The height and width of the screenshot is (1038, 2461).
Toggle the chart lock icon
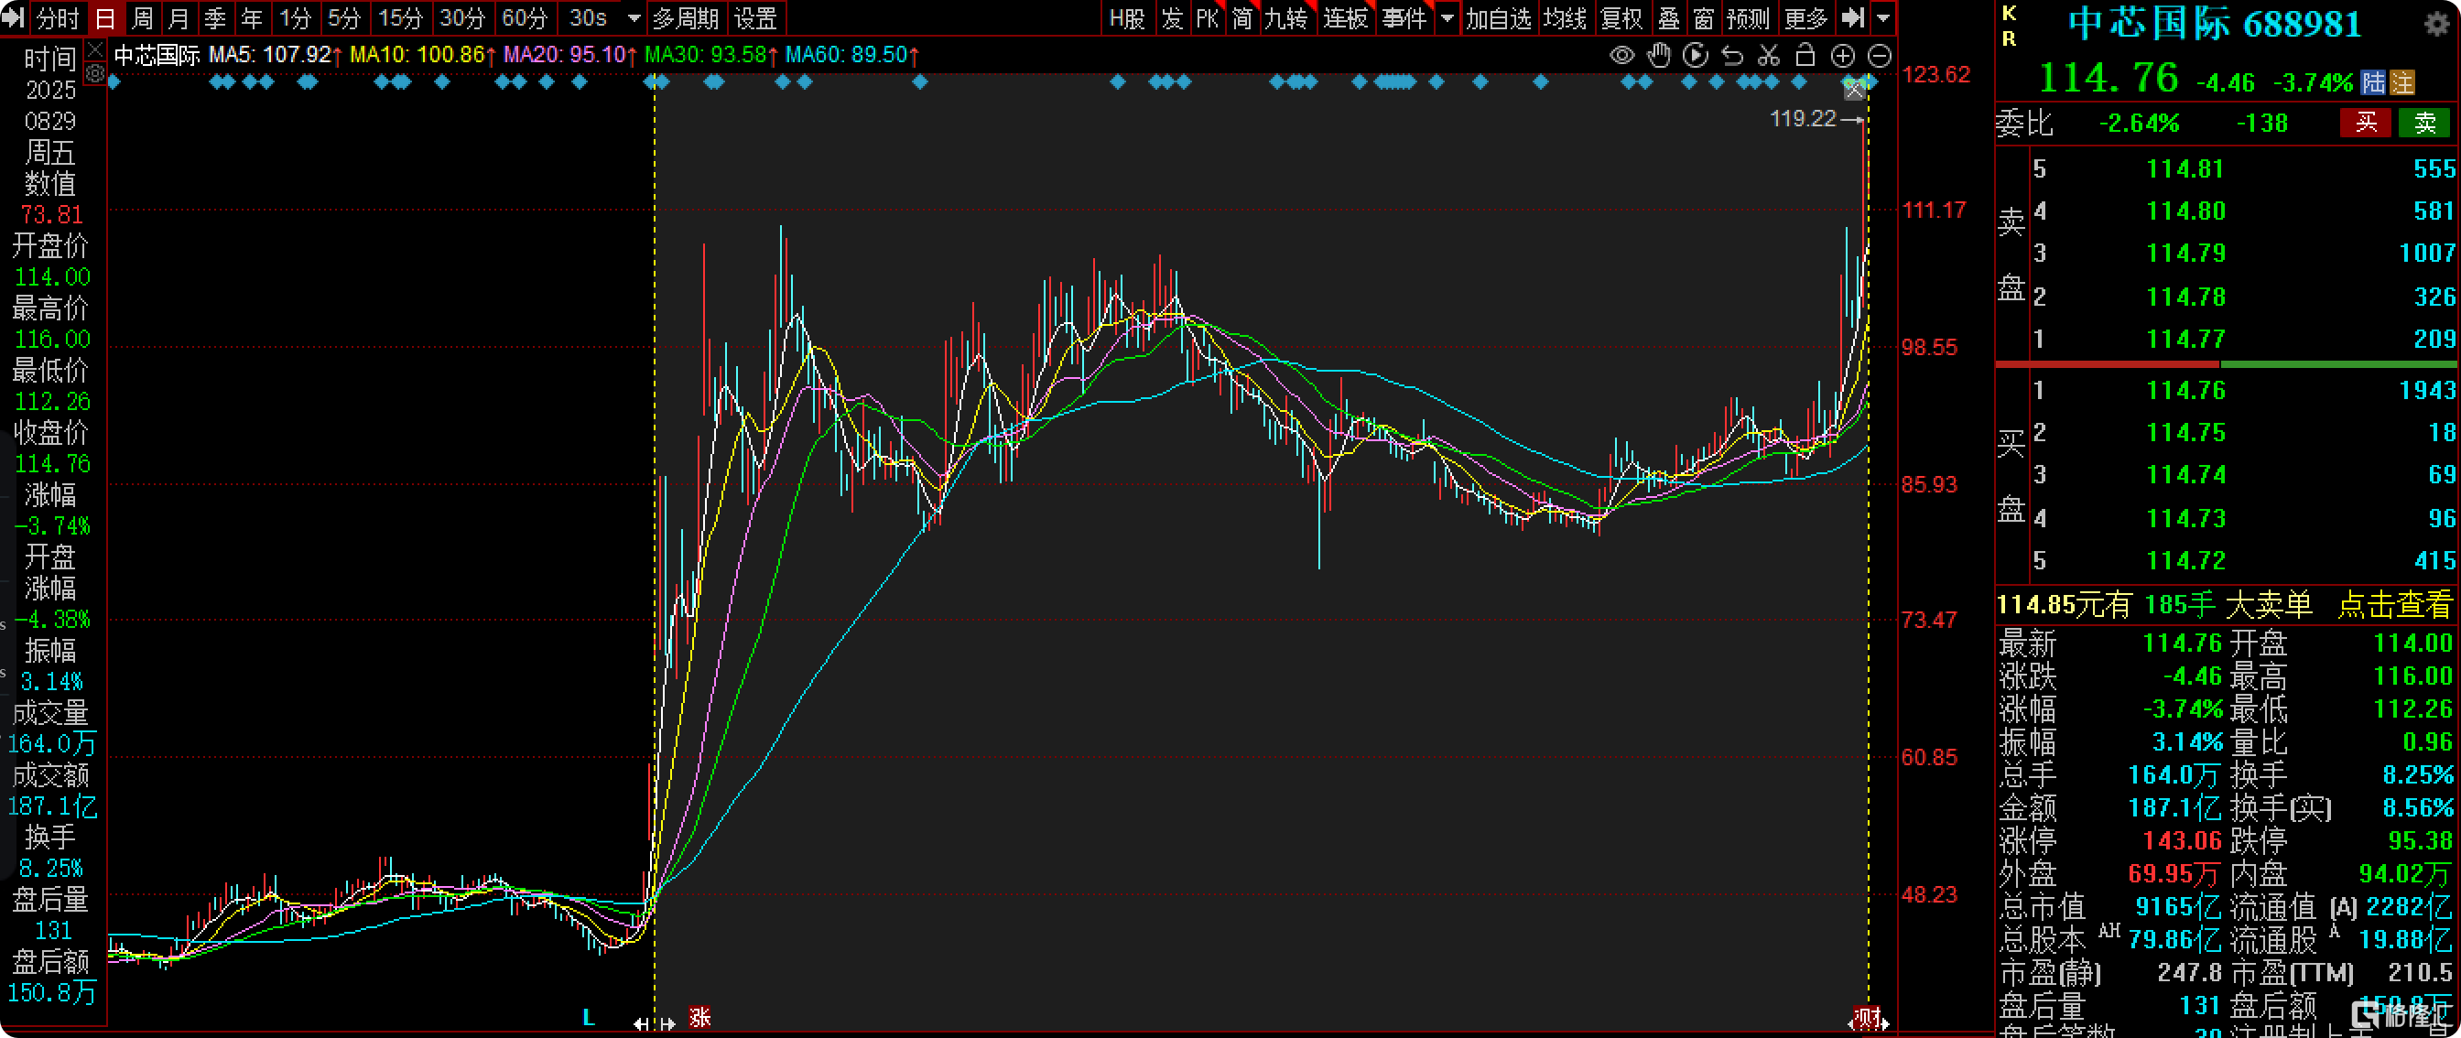point(1805,56)
